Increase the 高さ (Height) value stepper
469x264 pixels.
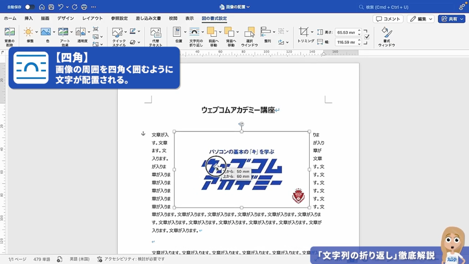pyautogui.click(x=359, y=30)
